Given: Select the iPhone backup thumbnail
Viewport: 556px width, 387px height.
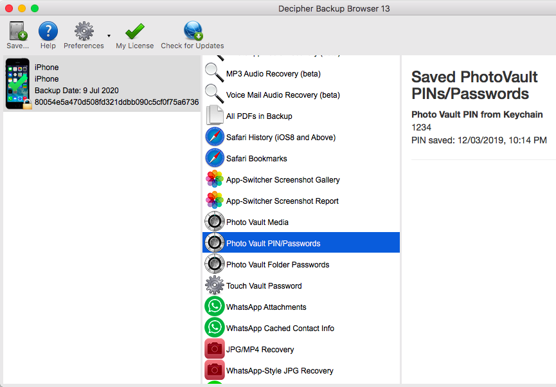Looking at the screenshot, I should tap(18, 84).
